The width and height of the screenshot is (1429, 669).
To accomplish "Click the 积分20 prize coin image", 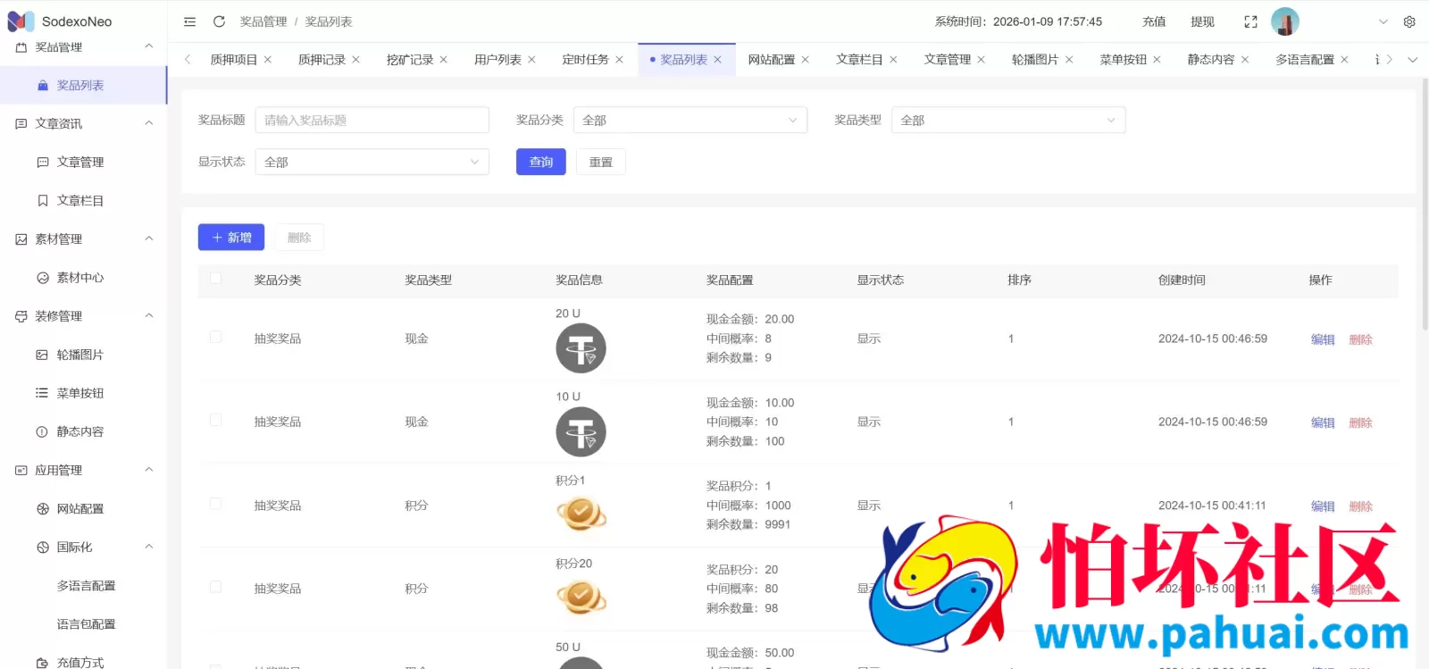I will [581, 597].
